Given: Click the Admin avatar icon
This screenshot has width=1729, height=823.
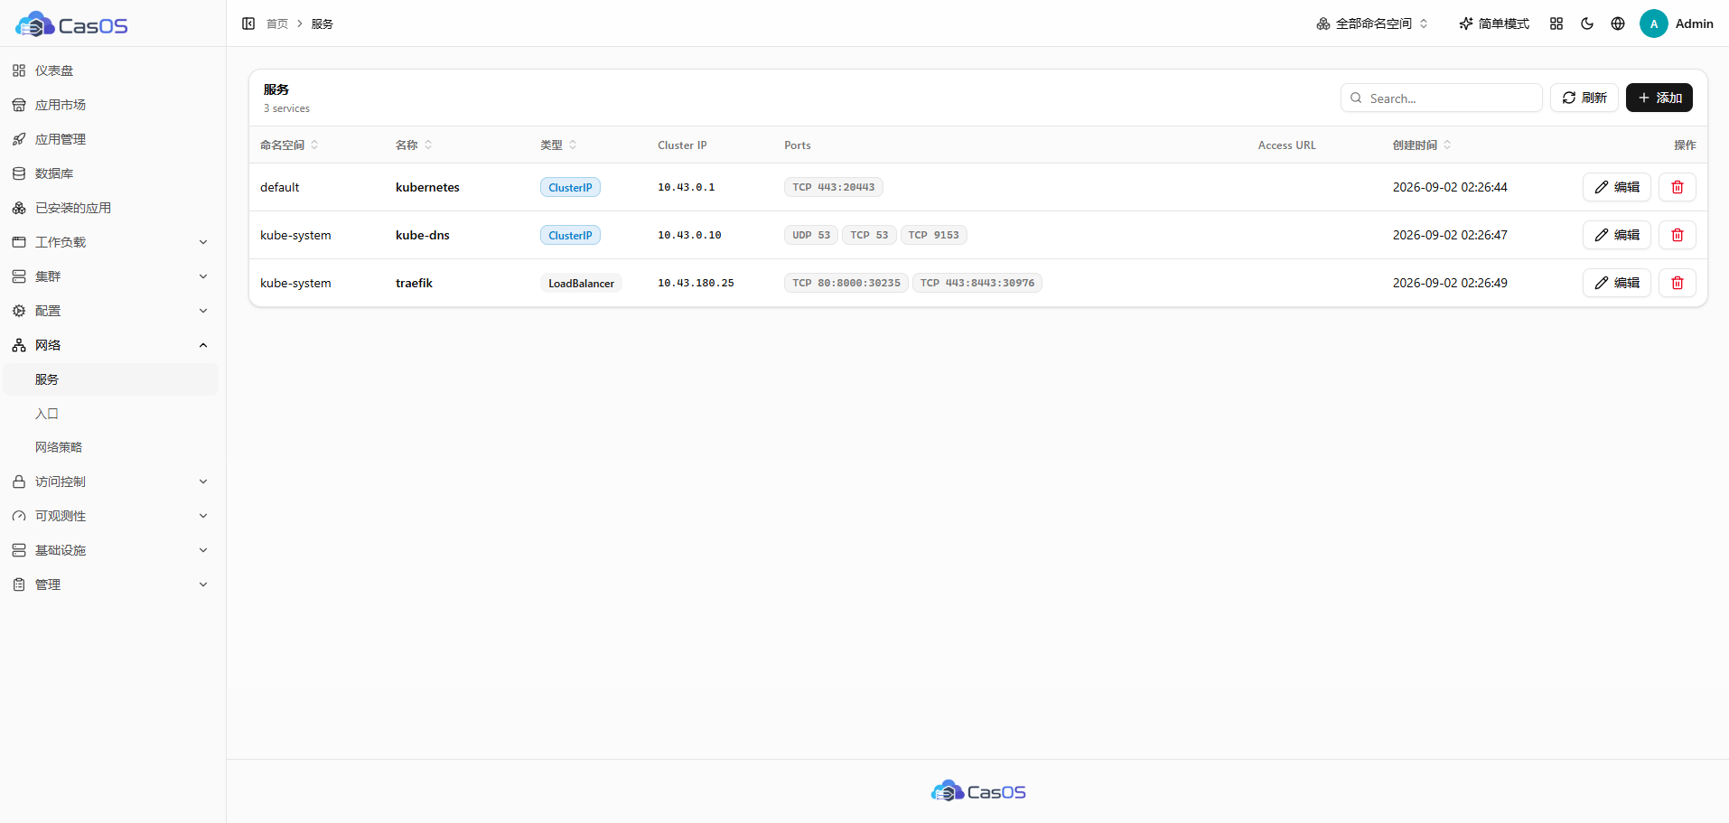Looking at the screenshot, I should click(1654, 23).
